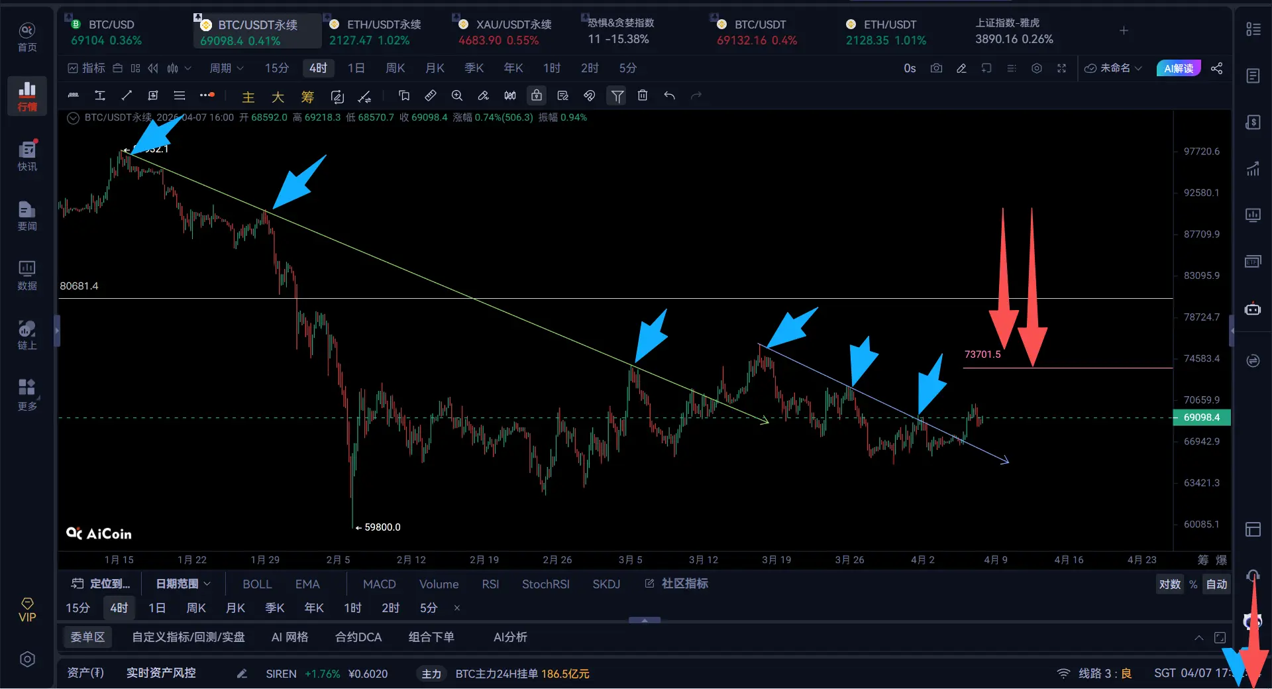
Task: Open the more drawing tools dots
Action: tap(207, 95)
